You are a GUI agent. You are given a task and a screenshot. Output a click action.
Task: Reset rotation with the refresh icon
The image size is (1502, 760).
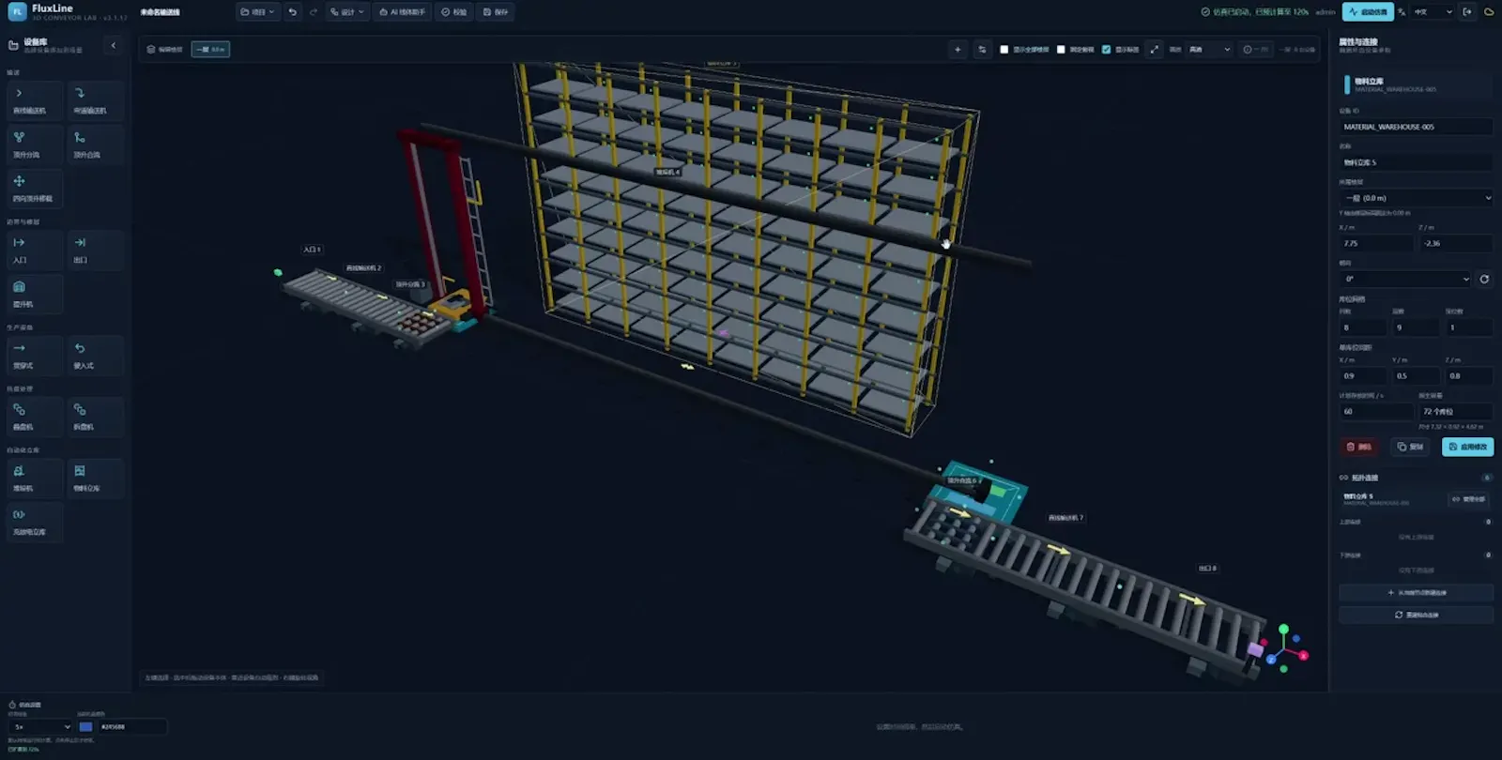coord(1484,279)
